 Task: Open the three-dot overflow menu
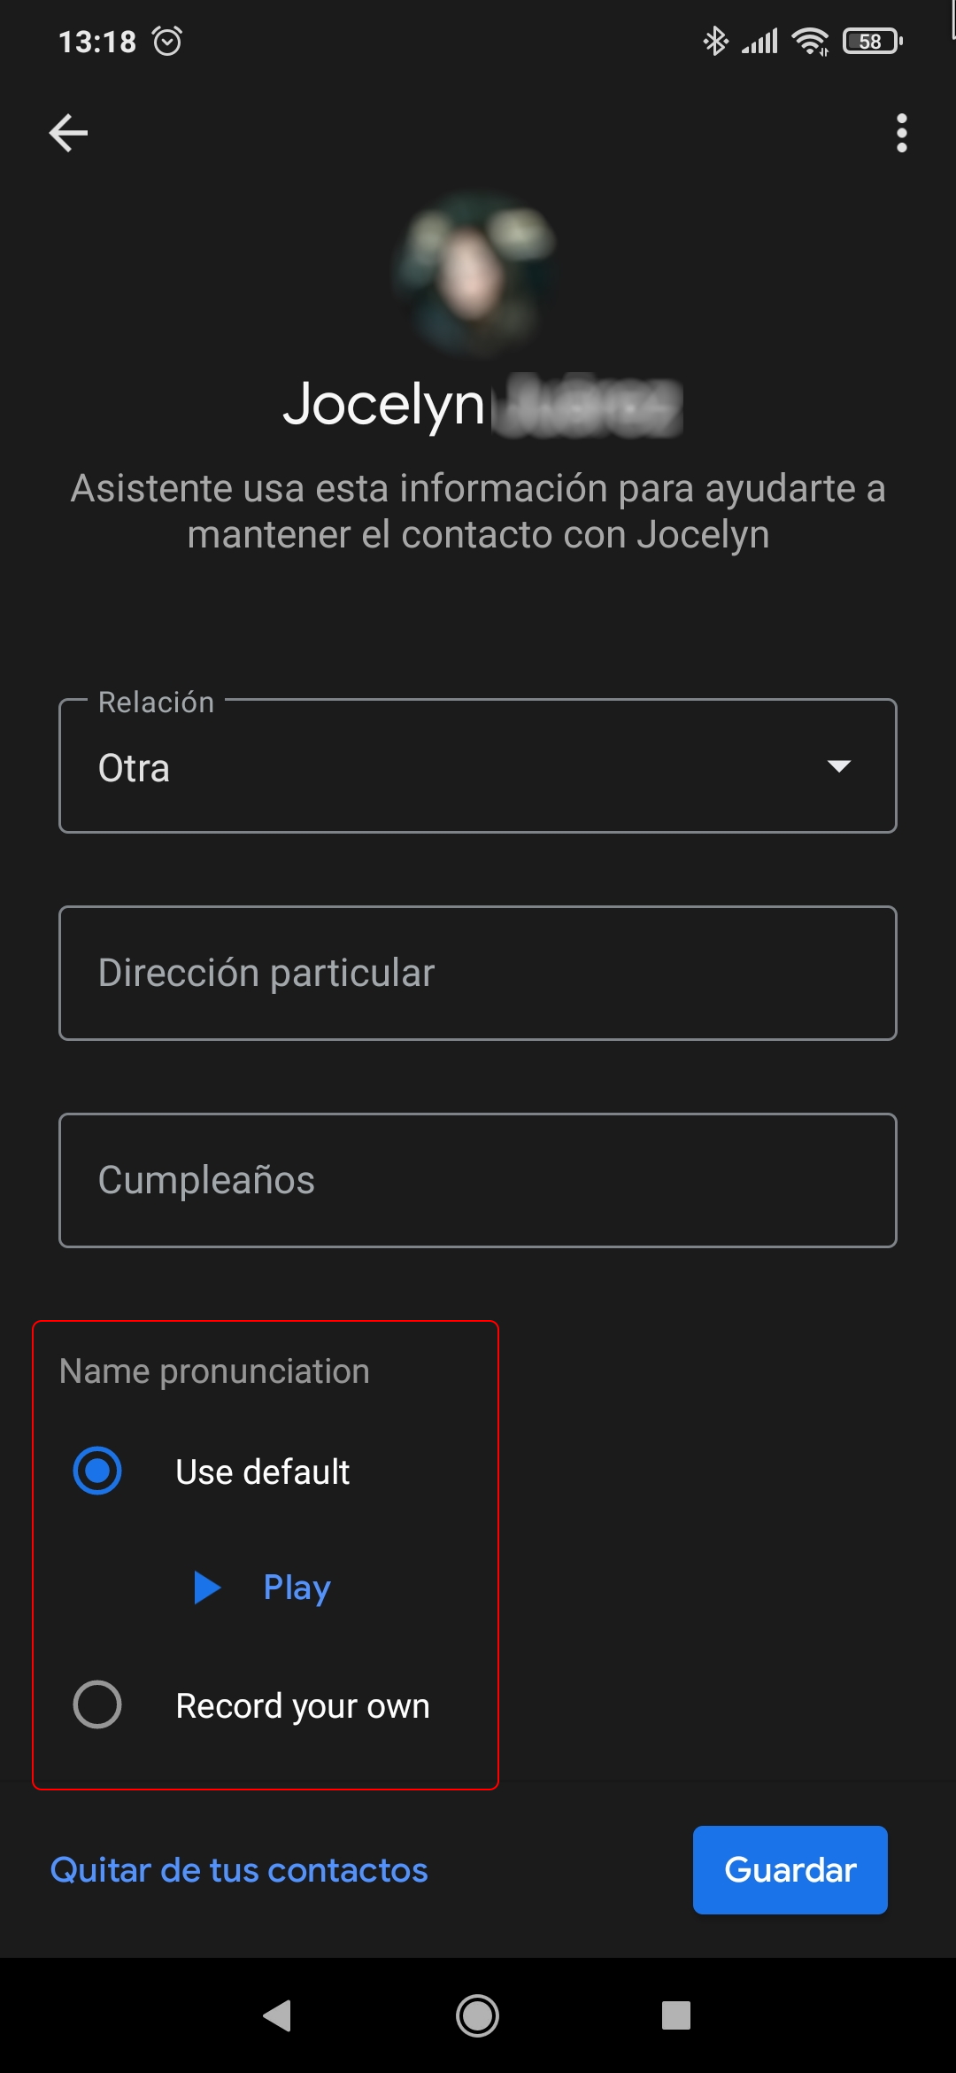(901, 133)
